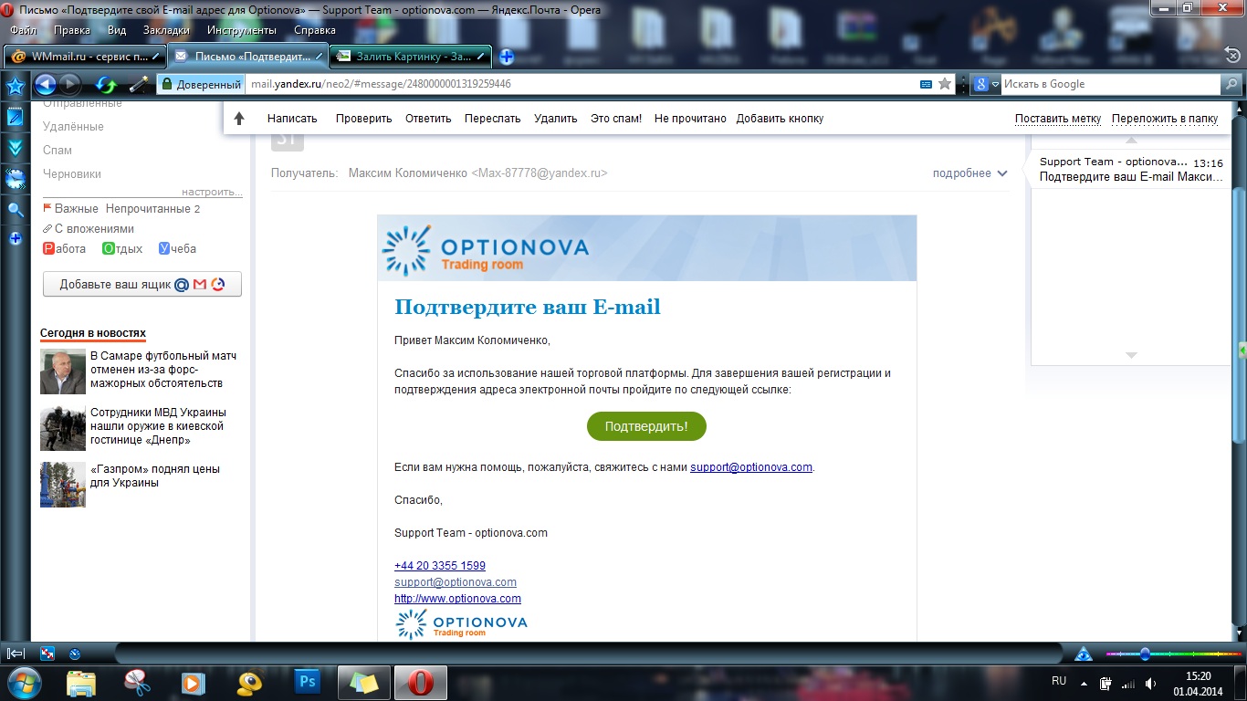Click the Искать в Google search field
Image resolution: width=1247 pixels, height=701 pixels.
click(1111, 84)
